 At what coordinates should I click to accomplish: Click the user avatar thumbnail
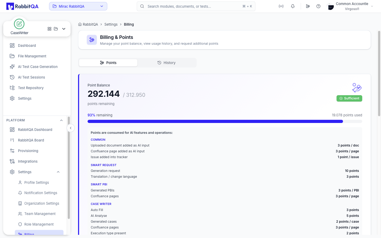[x=330, y=7]
